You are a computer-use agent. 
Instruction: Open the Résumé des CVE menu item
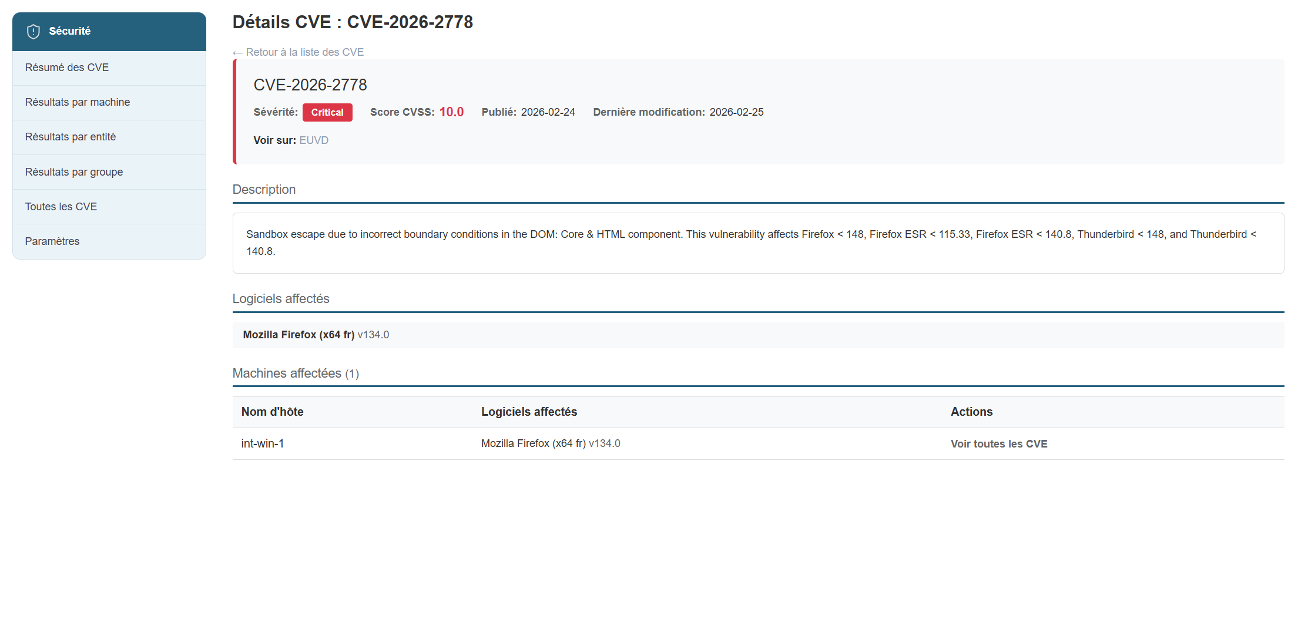[x=67, y=68]
